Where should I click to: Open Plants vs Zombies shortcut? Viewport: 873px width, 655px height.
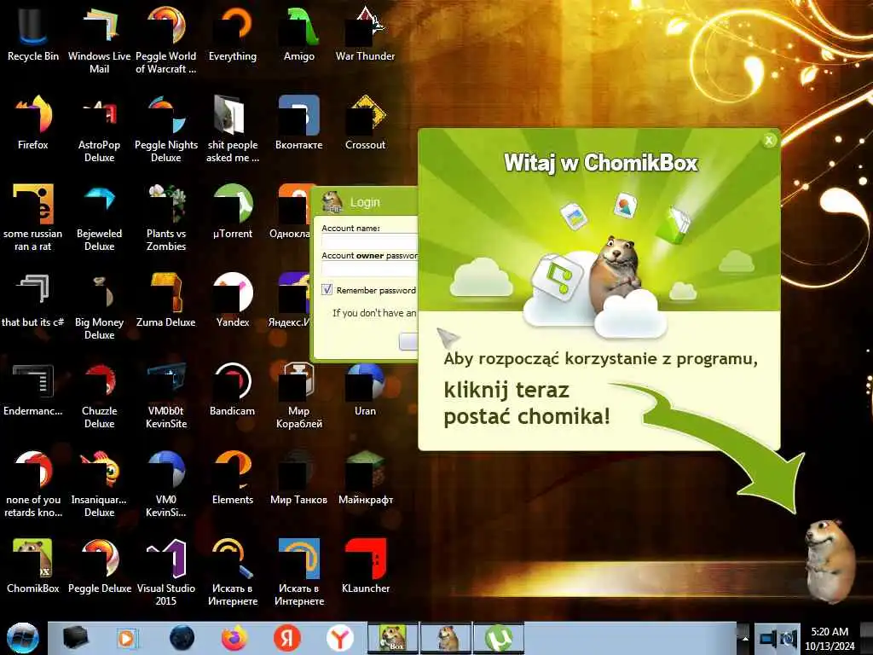pos(166,217)
